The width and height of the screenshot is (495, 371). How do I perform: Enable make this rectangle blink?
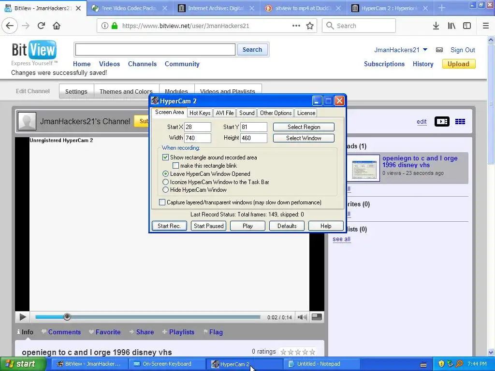coord(175,166)
